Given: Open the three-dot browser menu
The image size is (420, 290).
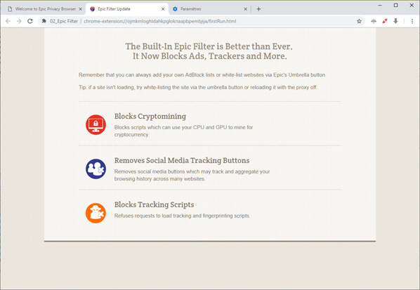Looking at the screenshot, I should click(412, 21).
